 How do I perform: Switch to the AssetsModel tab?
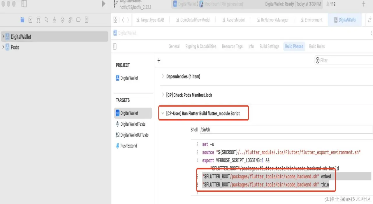pos(233,20)
